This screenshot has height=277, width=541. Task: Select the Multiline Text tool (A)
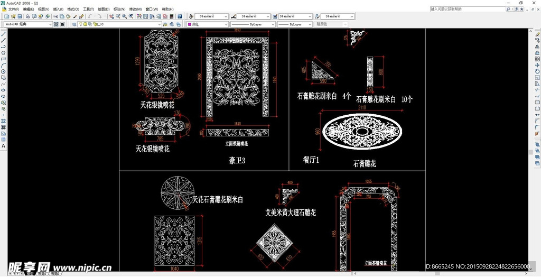tap(4, 146)
